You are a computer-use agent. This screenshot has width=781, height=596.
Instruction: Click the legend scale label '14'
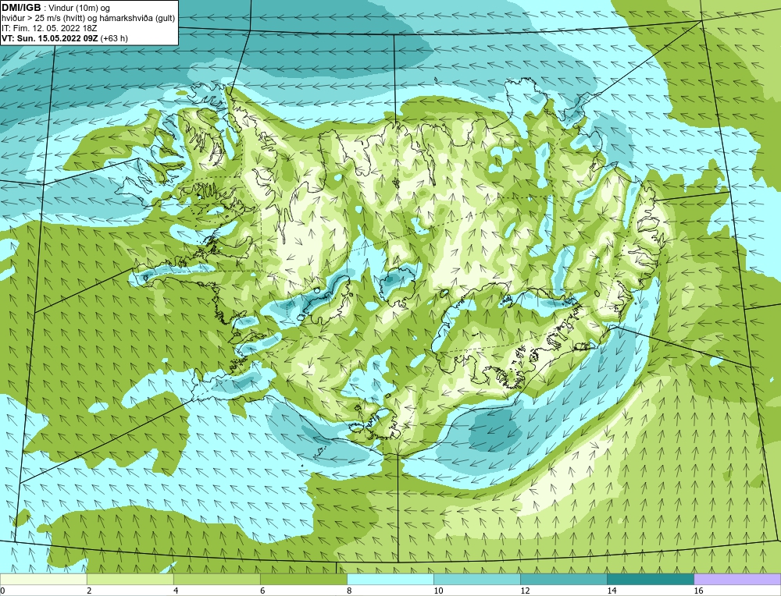[612, 591]
